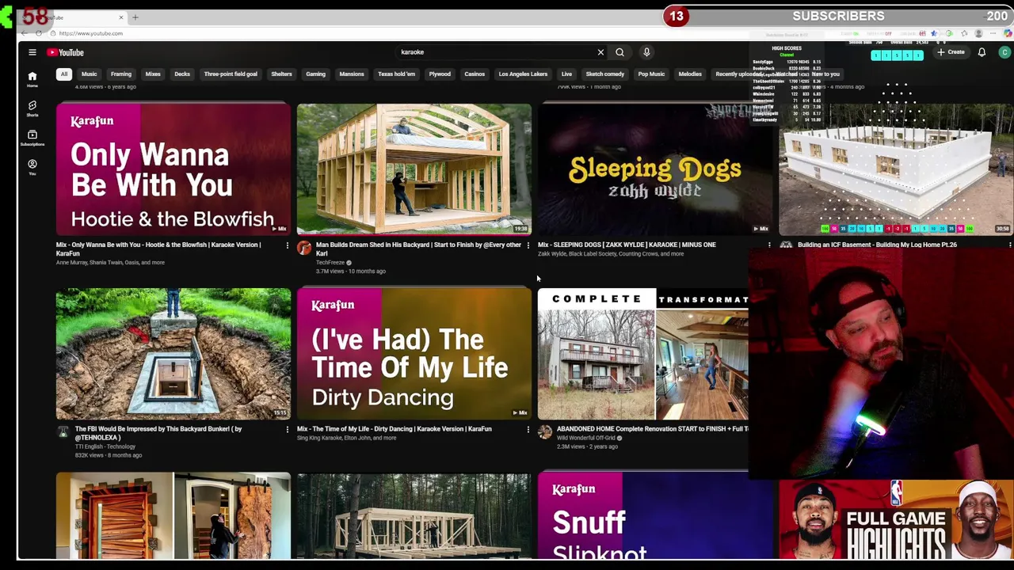This screenshot has width=1014, height=570.
Task: Select the Los Angeles Lakers chip
Action: pos(523,74)
